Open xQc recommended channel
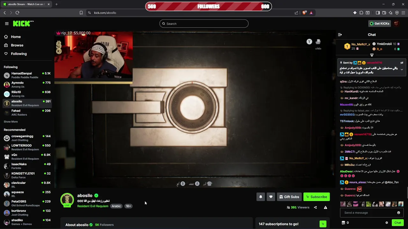Image resolution: width=408 pixels, height=229 pixels. pyautogui.click(x=27, y=156)
